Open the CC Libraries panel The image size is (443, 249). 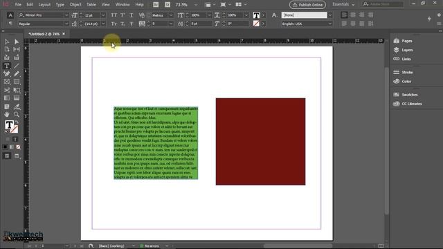tap(408, 104)
